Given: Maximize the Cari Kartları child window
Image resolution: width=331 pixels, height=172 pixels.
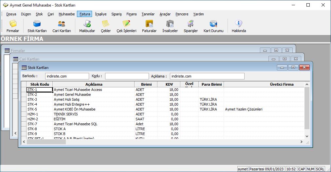Looking at the screenshot, I should [285, 59].
